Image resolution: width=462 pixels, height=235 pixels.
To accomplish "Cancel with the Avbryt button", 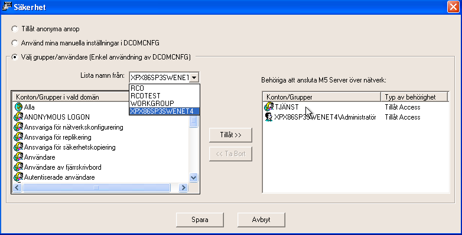I will pos(261,220).
